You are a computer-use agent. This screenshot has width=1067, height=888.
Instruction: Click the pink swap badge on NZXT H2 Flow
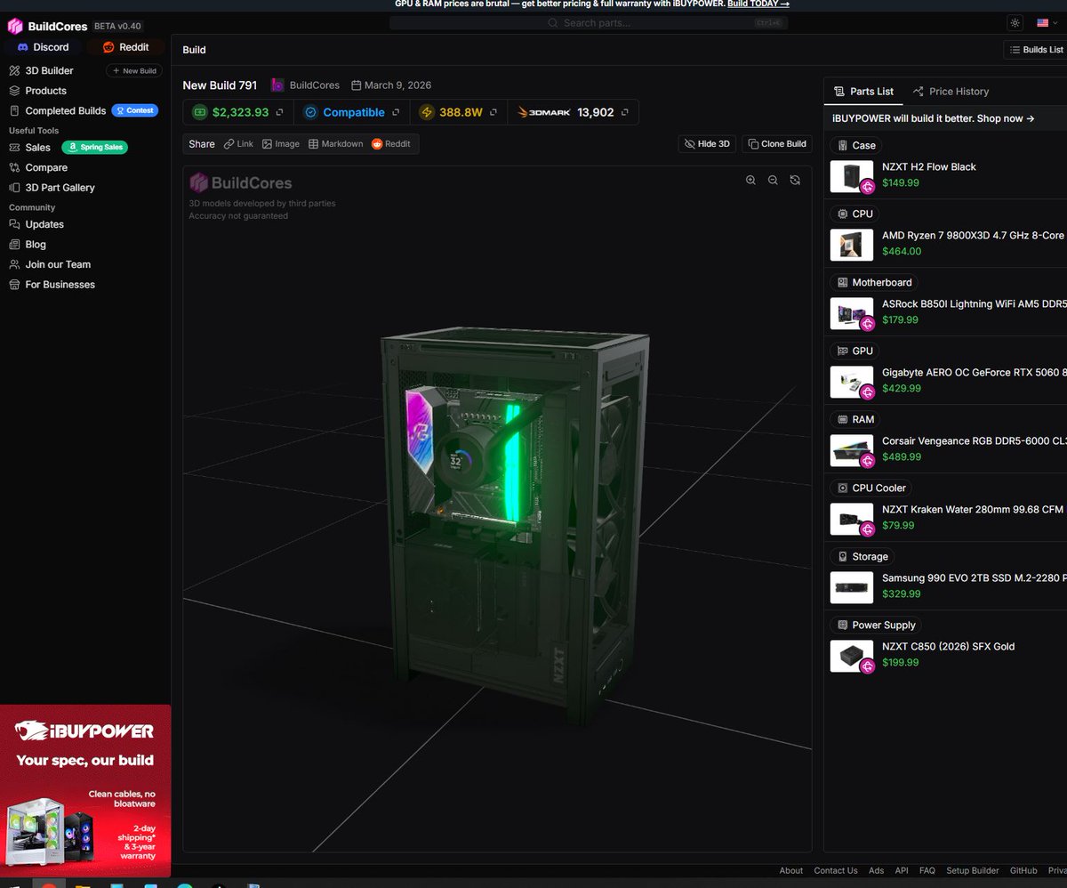click(867, 186)
